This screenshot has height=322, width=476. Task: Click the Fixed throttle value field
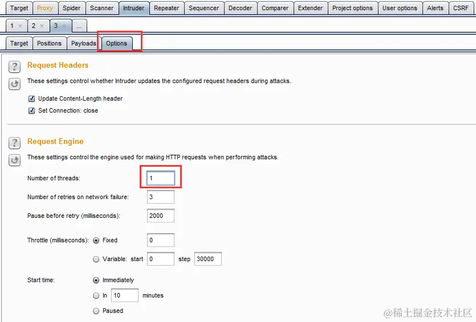[161, 240]
